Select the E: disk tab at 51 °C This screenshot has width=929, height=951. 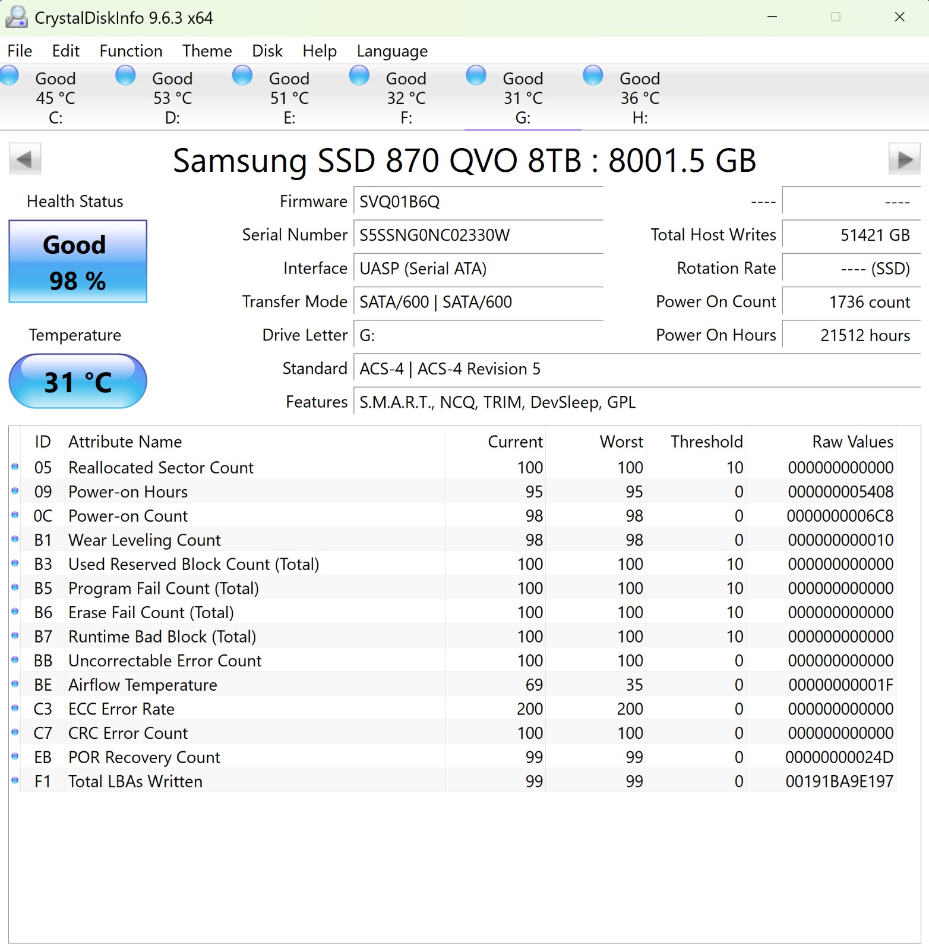pos(289,97)
